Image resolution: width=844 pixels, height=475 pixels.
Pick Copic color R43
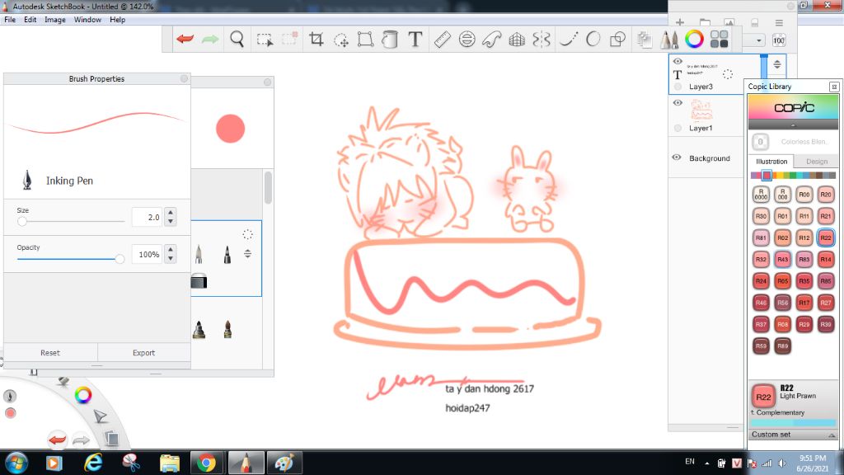[782, 259]
